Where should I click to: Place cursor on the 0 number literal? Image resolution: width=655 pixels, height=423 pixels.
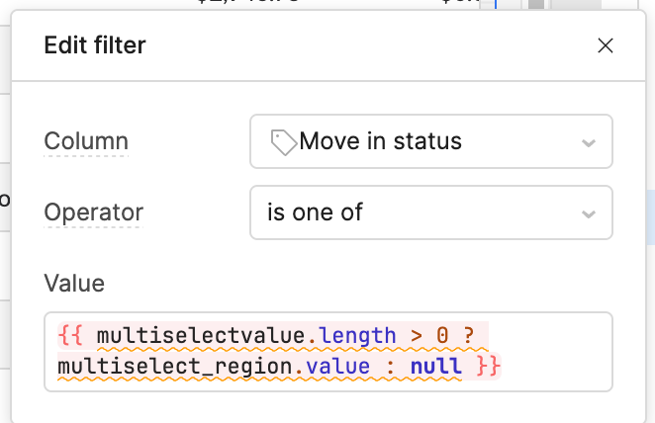442,335
